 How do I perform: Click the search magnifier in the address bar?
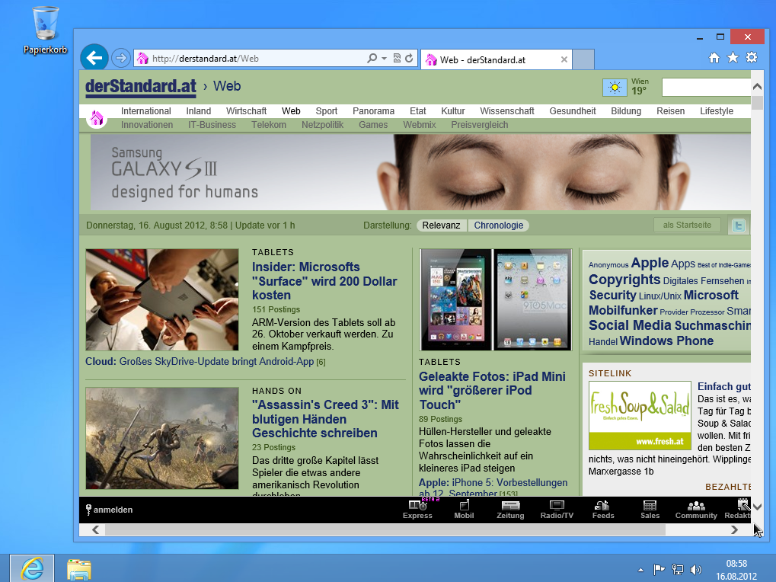click(x=372, y=59)
